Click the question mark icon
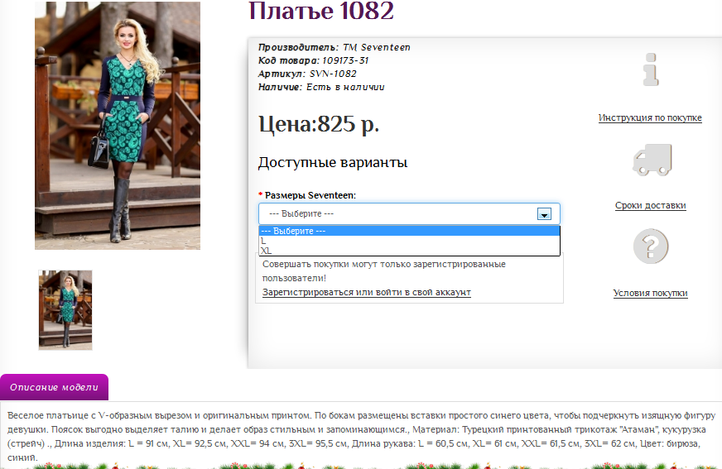This screenshot has width=722, height=469. (x=651, y=246)
